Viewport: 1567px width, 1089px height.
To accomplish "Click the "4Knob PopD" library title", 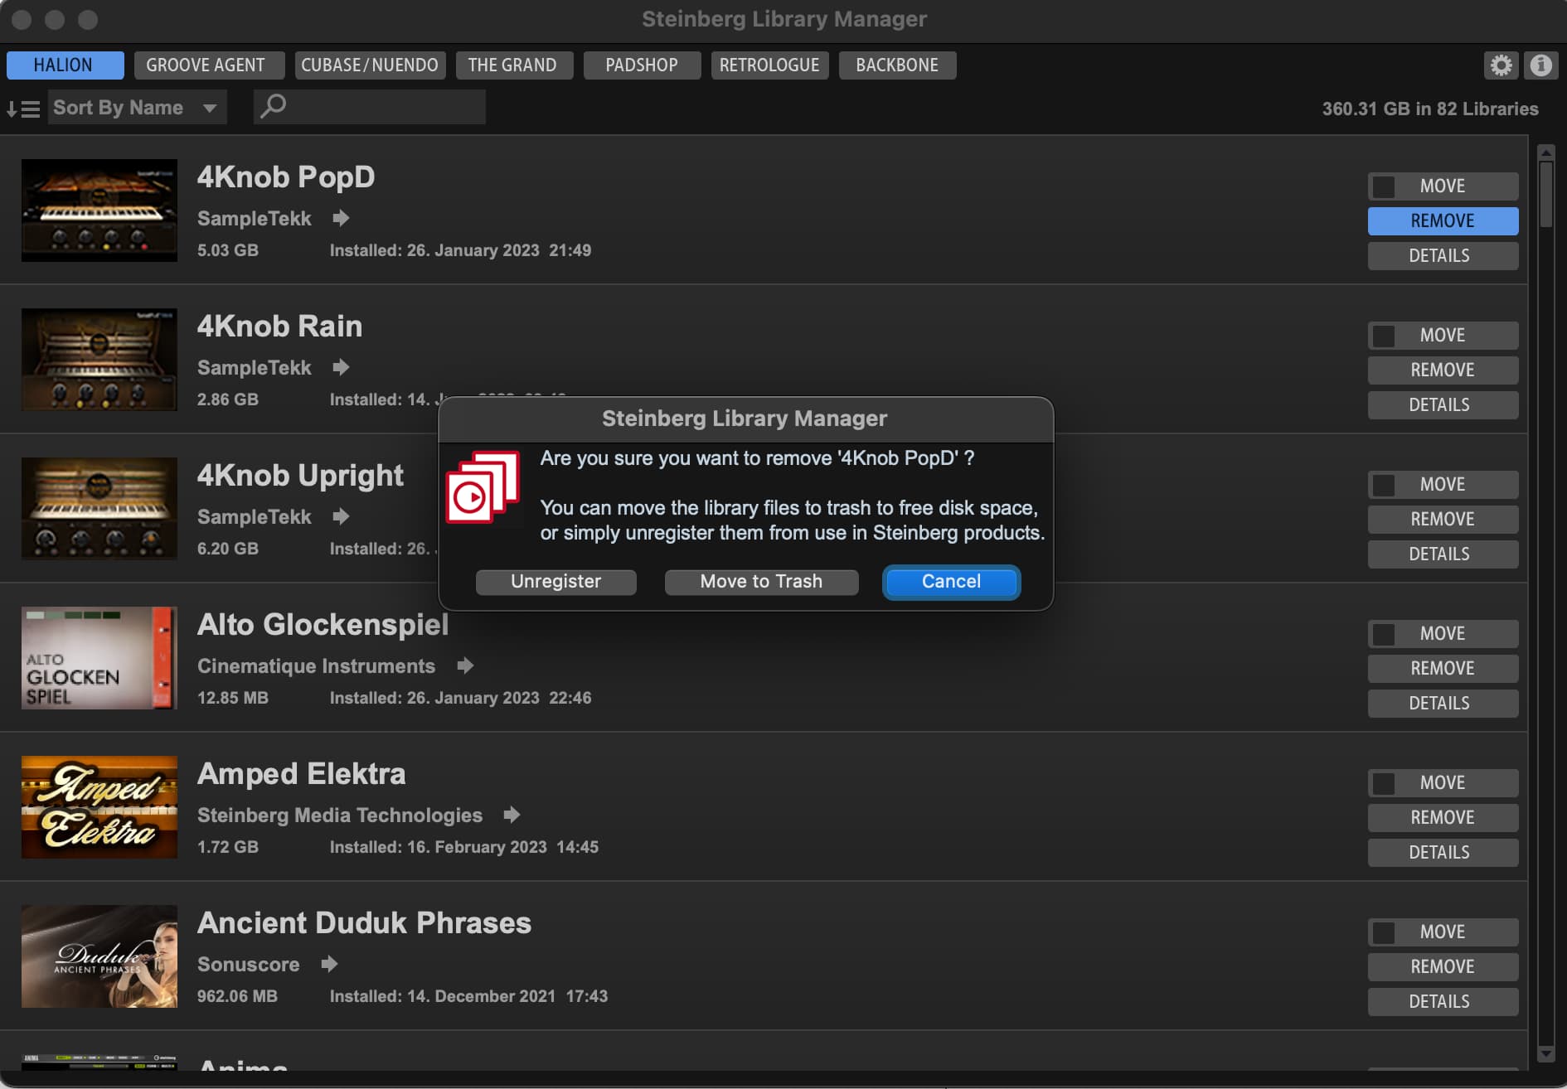I will click(x=286, y=177).
